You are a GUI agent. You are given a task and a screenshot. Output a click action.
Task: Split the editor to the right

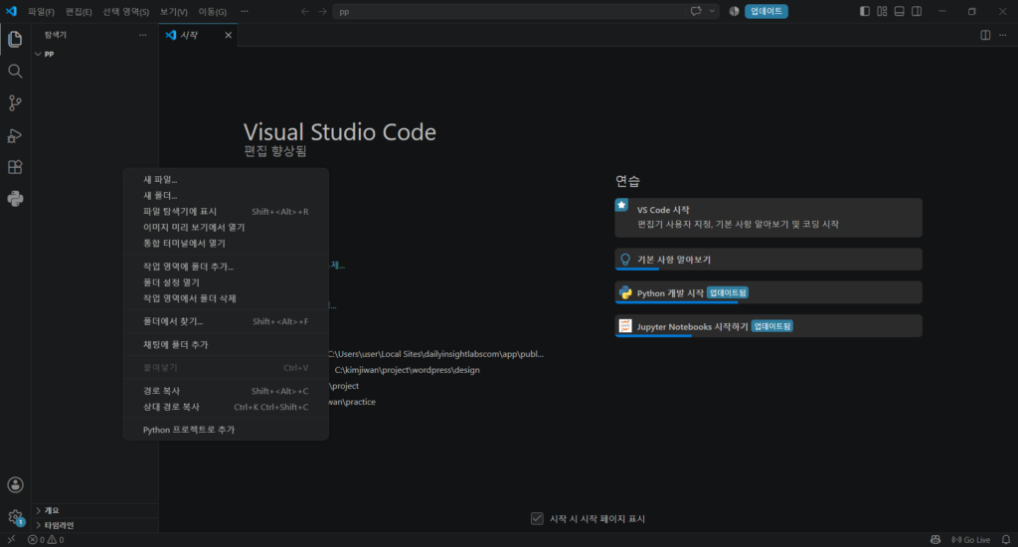tap(985, 35)
